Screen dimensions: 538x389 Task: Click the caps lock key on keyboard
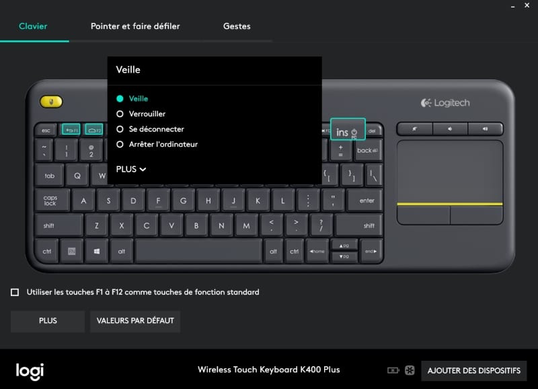point(52,200)
